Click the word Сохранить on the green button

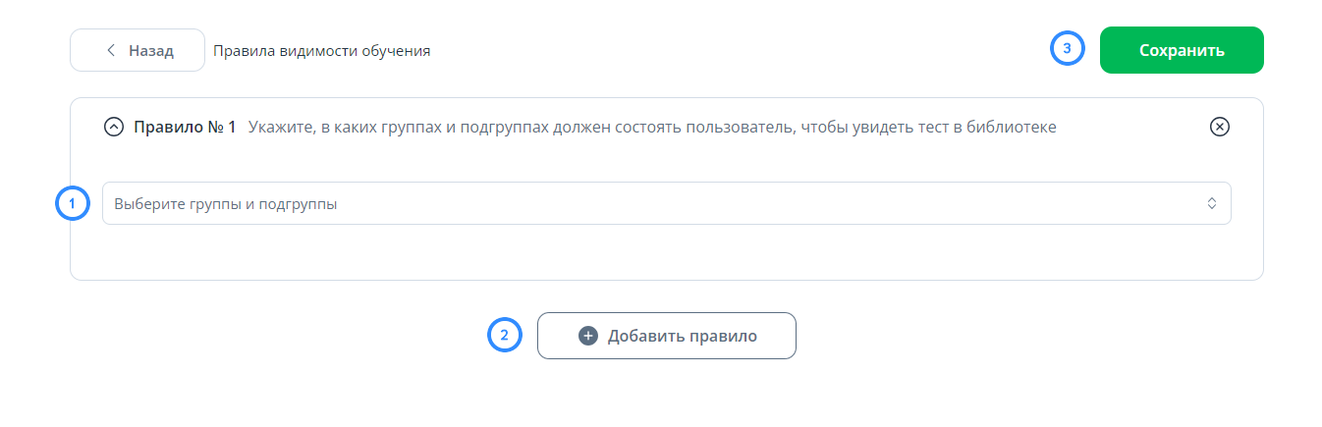(x=1182, y=51)
